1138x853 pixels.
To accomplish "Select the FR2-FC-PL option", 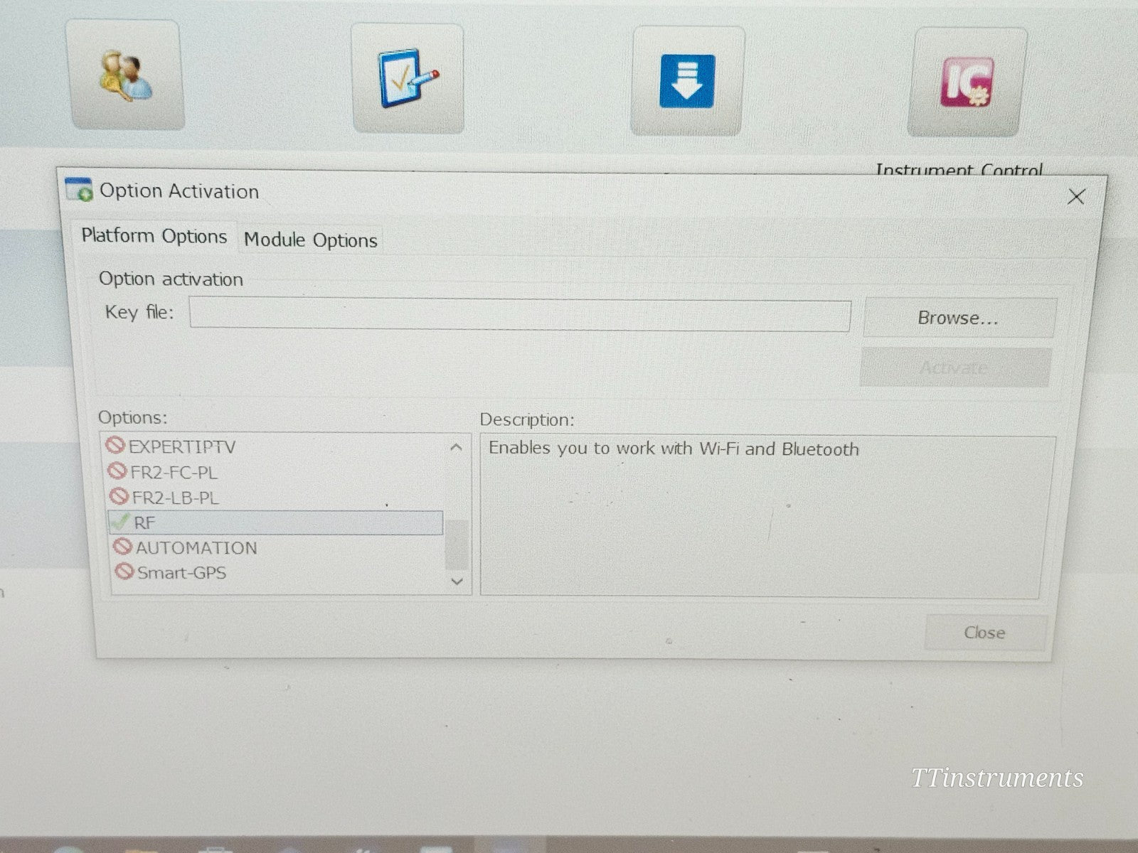I will [x=174, y=473].
